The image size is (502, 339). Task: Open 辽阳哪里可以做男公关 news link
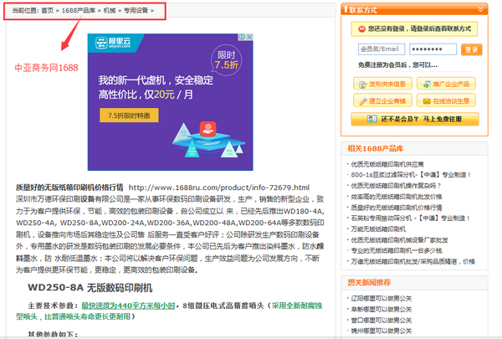382,298
